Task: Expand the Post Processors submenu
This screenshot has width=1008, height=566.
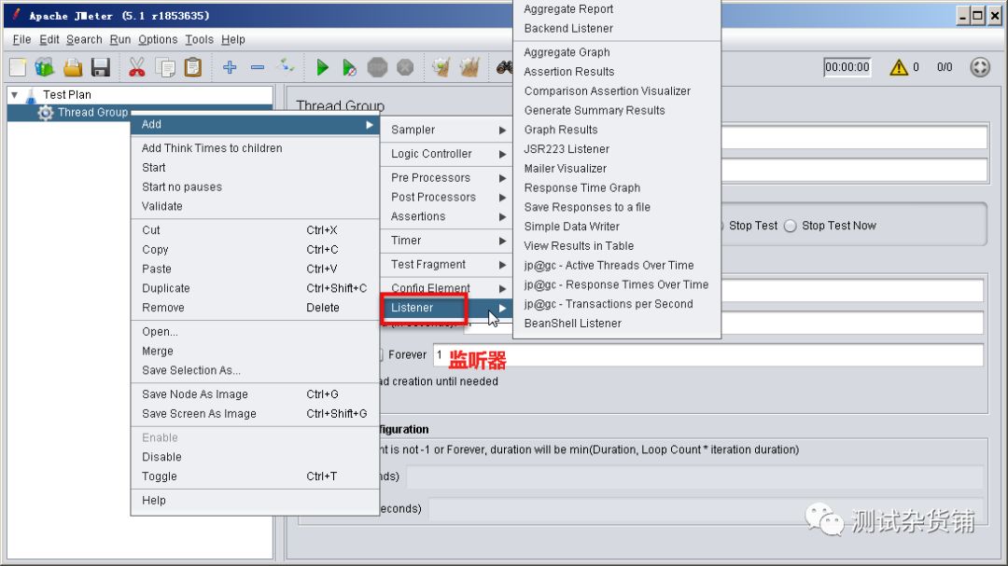Action: coord(447,197)
